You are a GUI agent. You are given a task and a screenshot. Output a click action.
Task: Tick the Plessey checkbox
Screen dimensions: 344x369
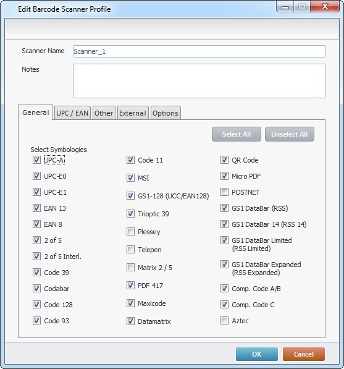coord(130,232)
